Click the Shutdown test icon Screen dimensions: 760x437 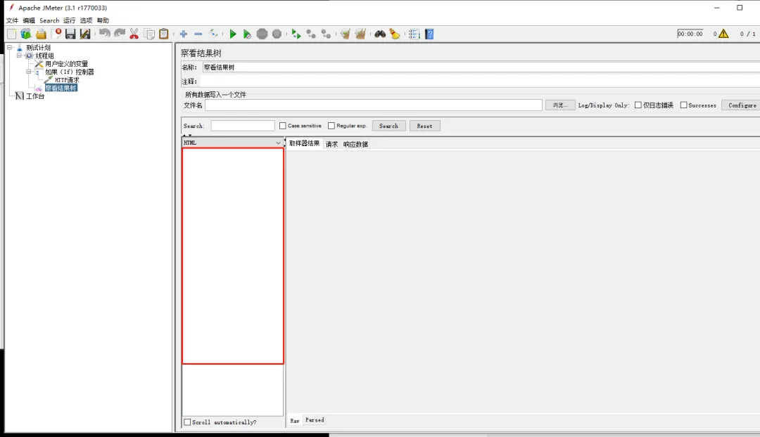277,34
